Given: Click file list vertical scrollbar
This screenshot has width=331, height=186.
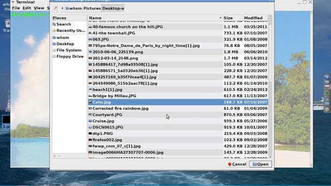Looking at the screenshot, I should (270, 86).
